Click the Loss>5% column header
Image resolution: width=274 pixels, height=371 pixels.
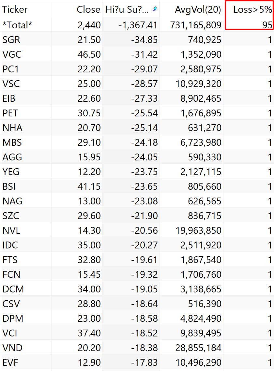[x=252, y=10]
